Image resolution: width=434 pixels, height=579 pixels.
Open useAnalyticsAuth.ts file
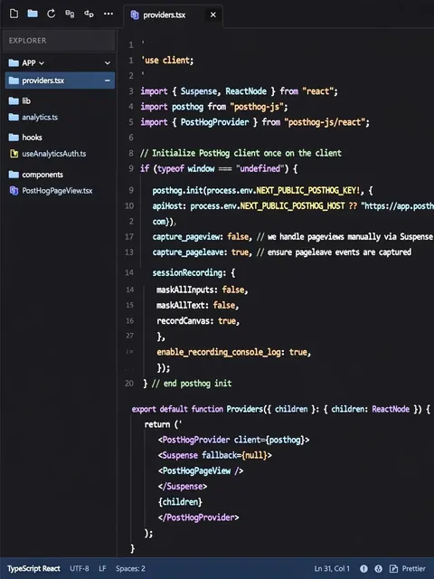click(x=54, y=154)
